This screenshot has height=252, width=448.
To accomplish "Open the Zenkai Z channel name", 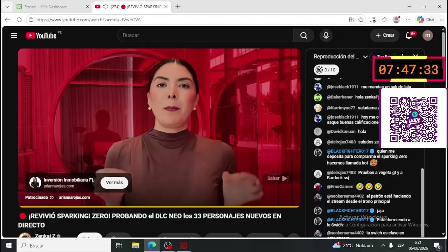I will click(45, 236).
